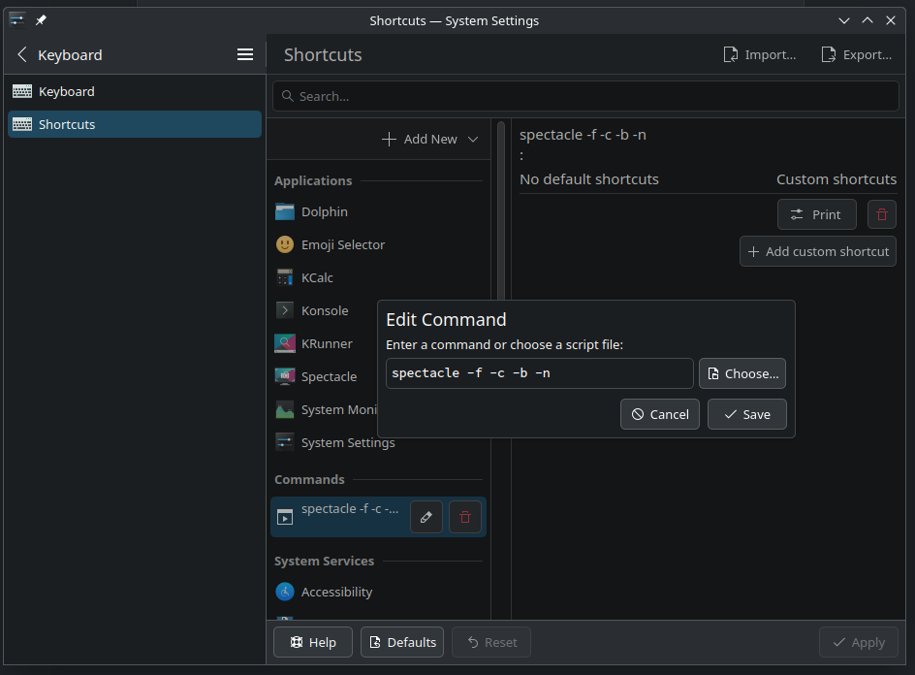915x675 pixels.
Task: Click the KCalc calculator icon
Action: [x=285, y=278]
